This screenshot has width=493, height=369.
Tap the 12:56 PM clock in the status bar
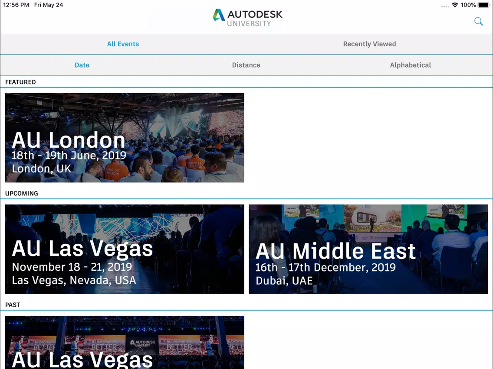[16, 5]
